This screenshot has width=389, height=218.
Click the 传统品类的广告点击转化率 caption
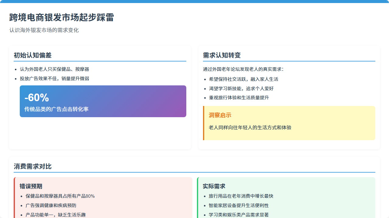click(57, 109)
